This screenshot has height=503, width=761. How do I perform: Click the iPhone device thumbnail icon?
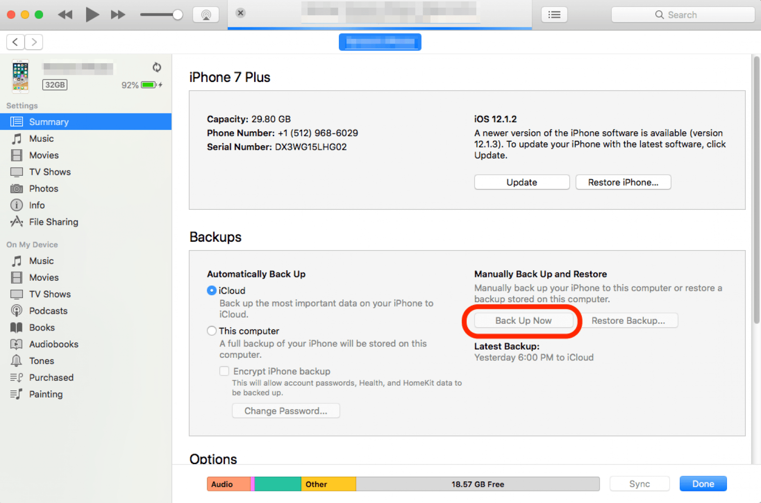point(20,76)
